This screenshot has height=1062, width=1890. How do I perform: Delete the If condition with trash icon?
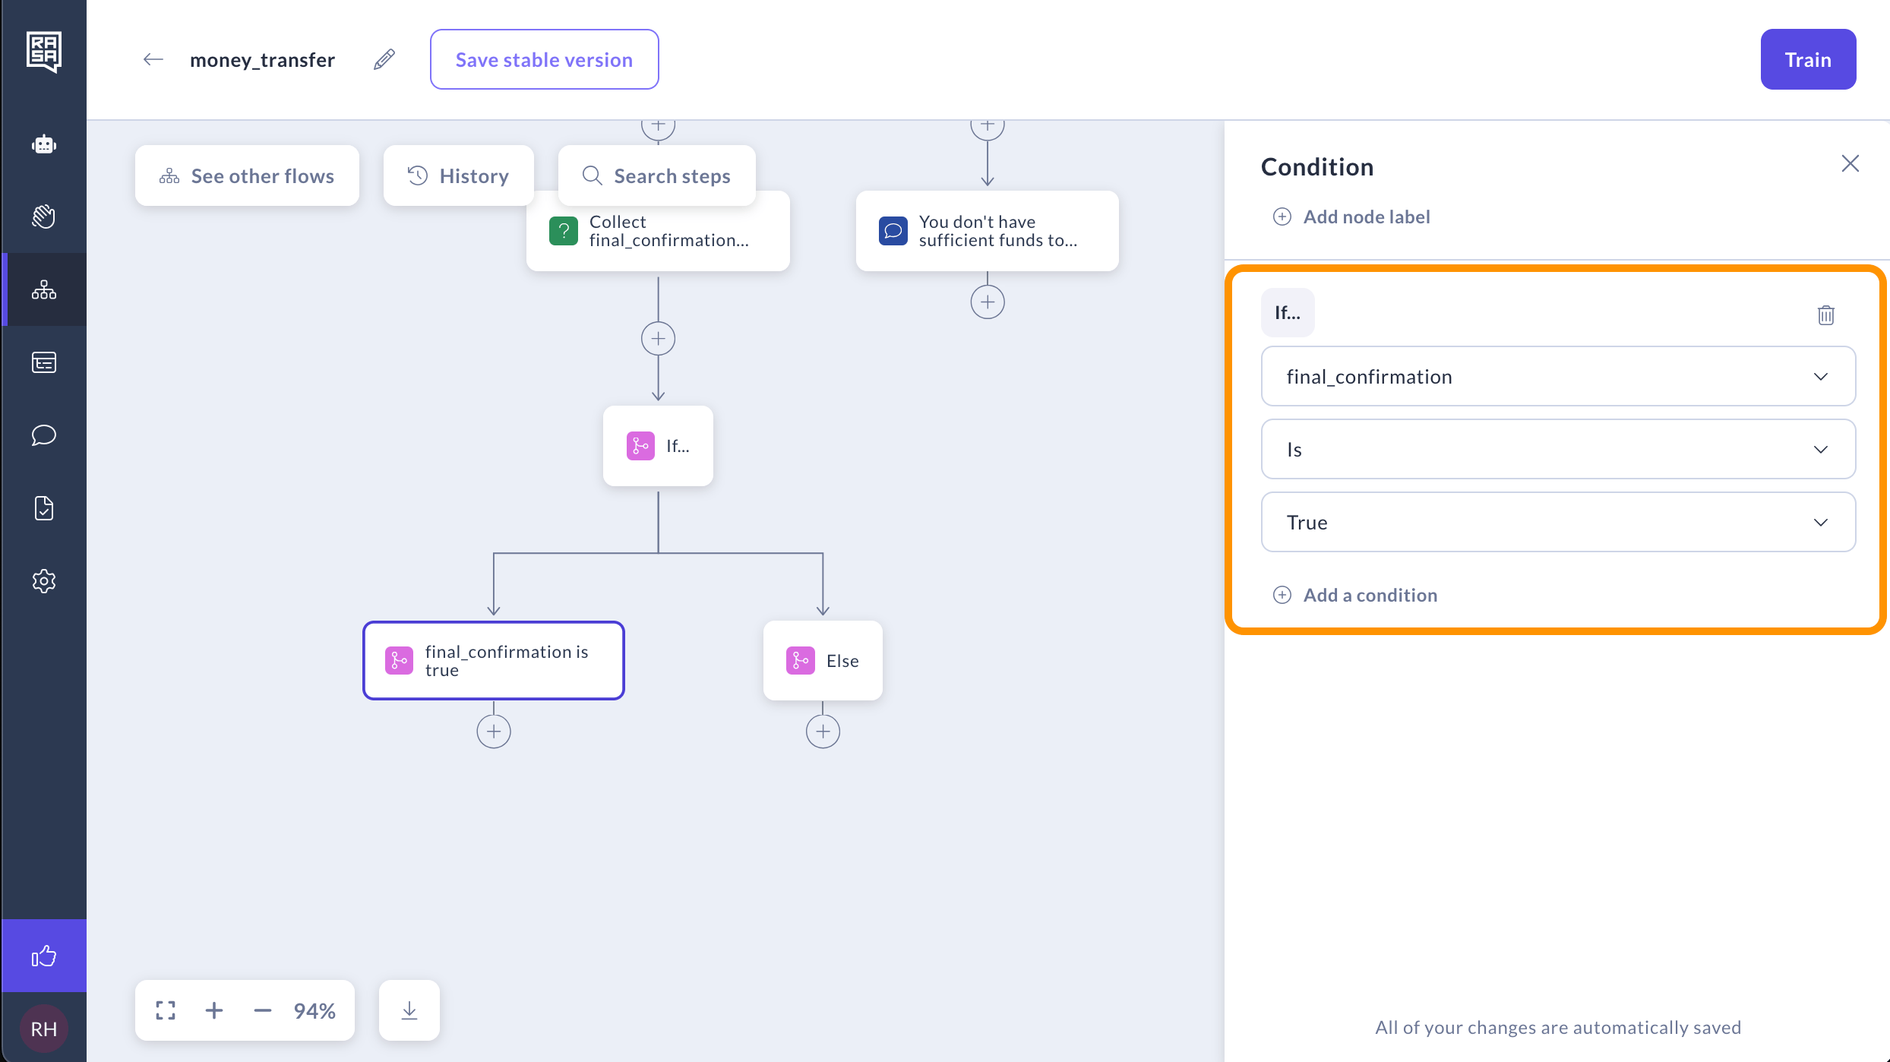pyautogui.click(x=1826, y=314)
